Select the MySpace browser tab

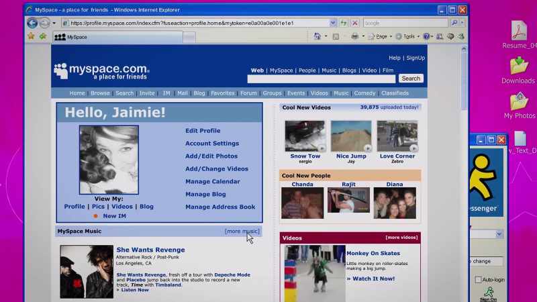[117, 37]
